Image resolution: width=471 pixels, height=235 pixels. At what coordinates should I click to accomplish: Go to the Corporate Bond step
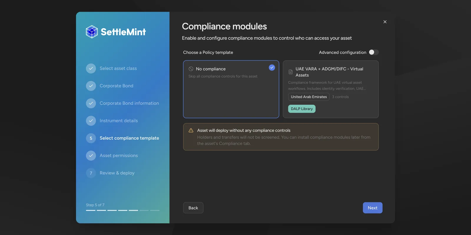[x=116, y=86]
